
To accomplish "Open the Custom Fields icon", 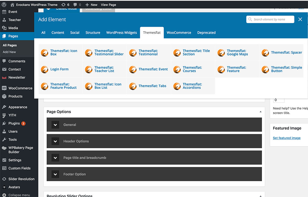I will coord(4,168).
